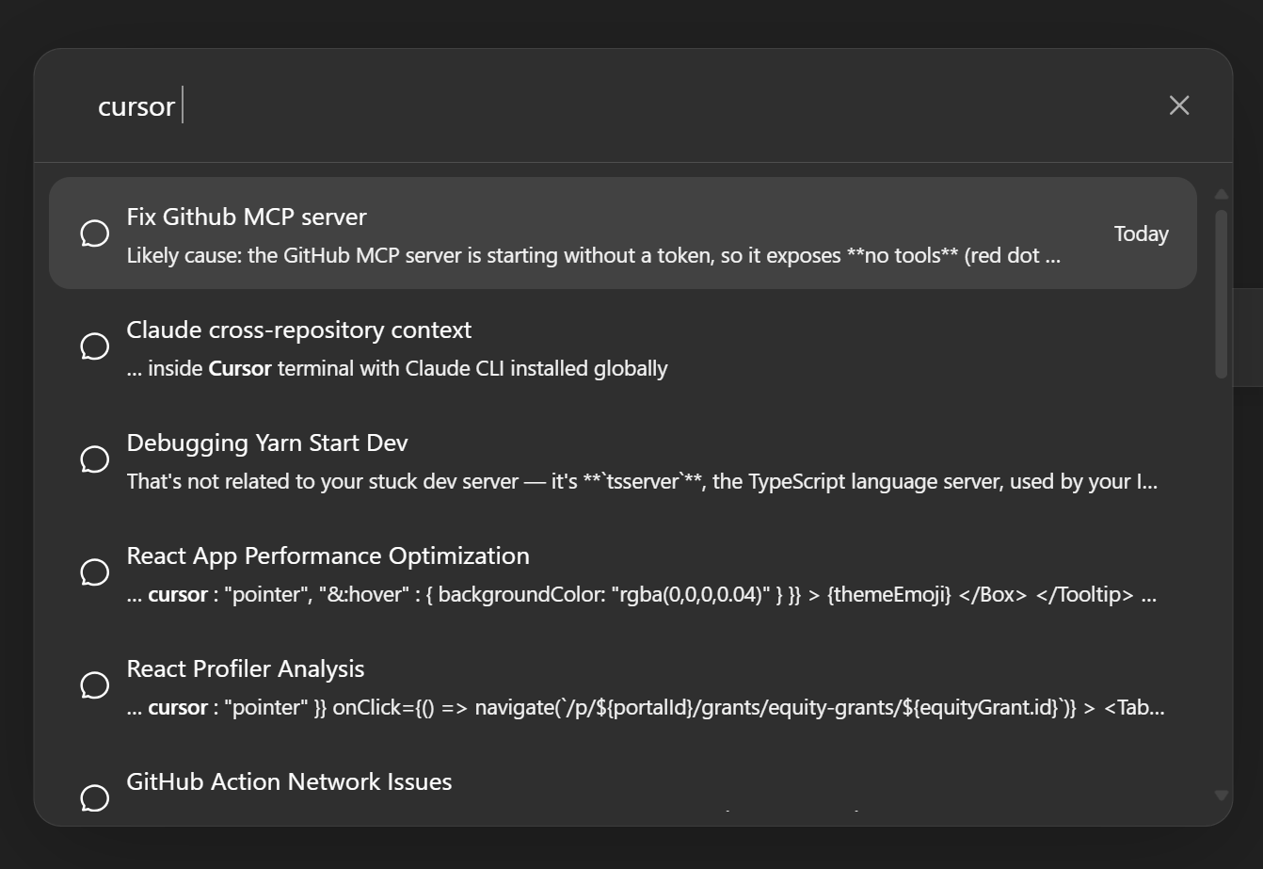Screen dimensions: 1263x869
Task: Click chat bubble icon beside Fix Github MCP server
Action: point(95,233)
